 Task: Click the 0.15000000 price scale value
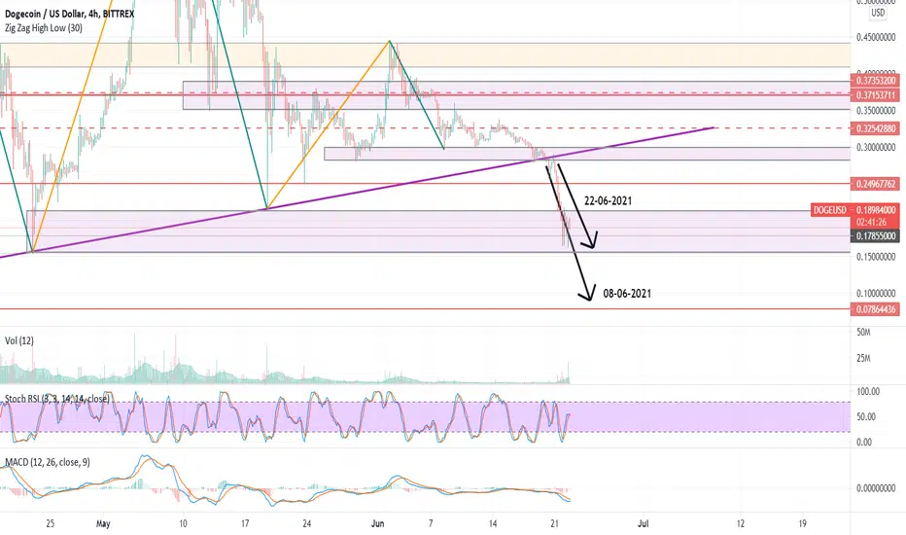[876, 256]
